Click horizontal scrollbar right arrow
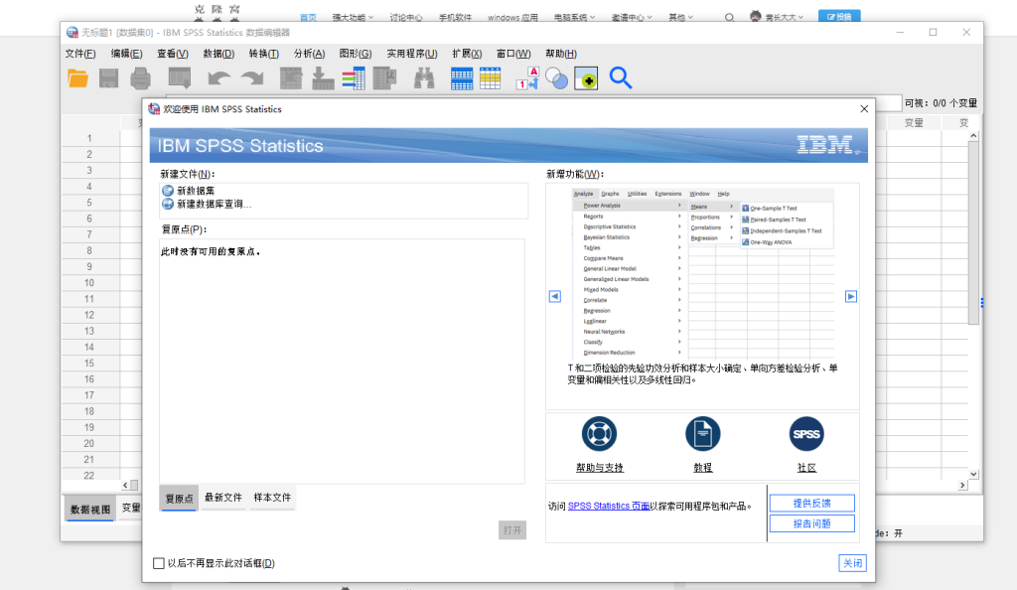The height and width of the screenshot is (590, 1017). point(962,485)
